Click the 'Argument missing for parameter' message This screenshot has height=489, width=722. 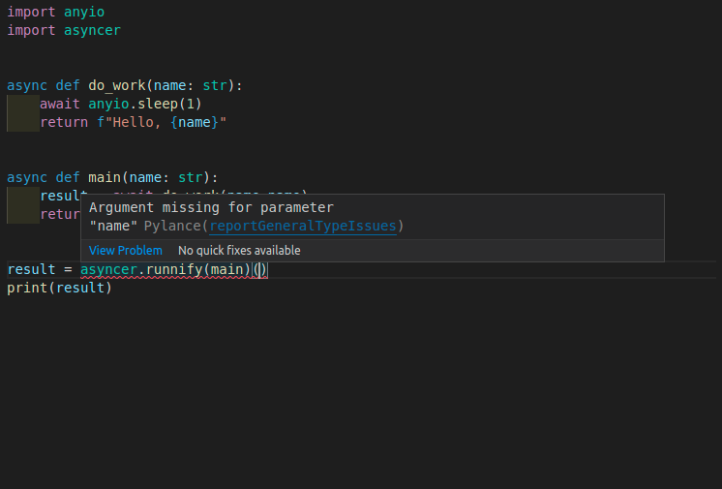pyautogui.click(x=211, y=208)
